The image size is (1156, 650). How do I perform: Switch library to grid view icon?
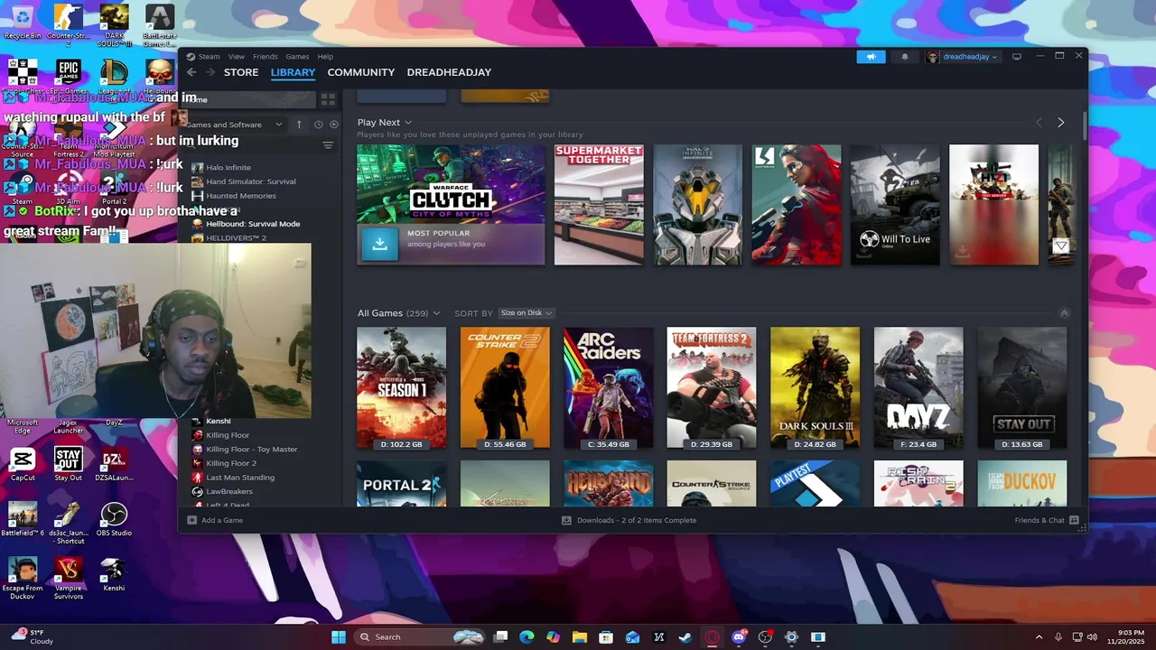point(328,99)
